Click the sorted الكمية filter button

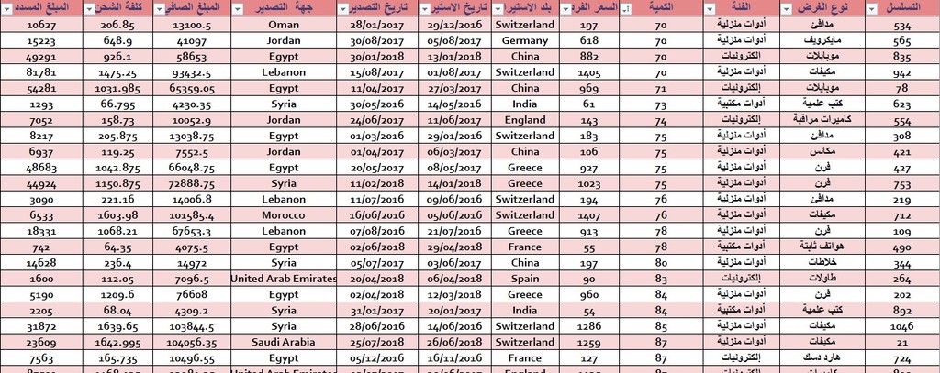(626, 9)
